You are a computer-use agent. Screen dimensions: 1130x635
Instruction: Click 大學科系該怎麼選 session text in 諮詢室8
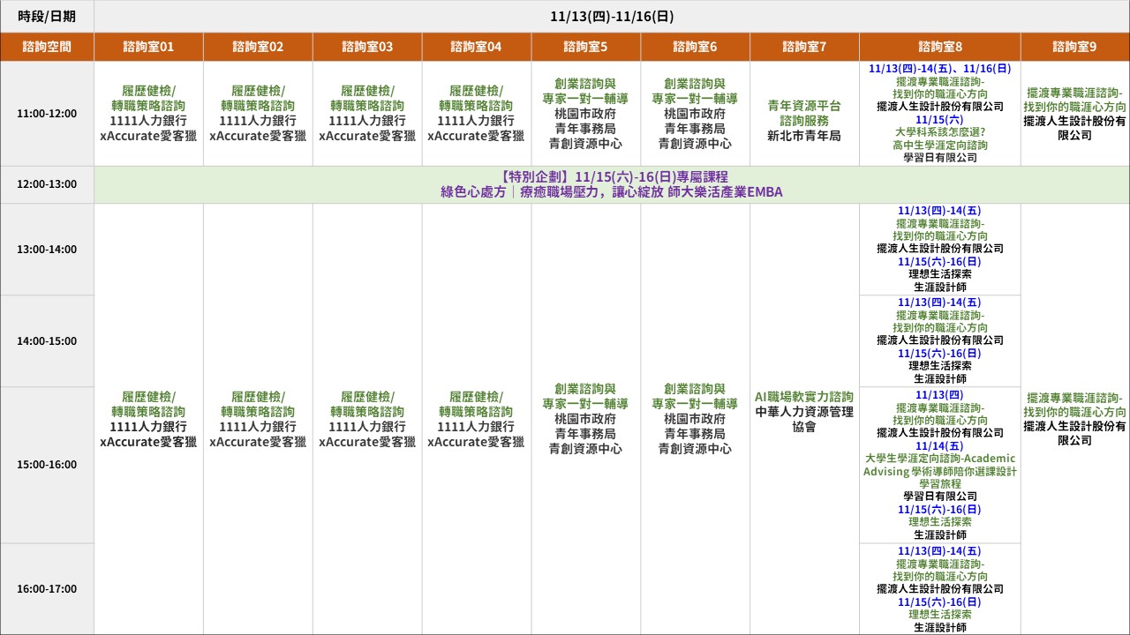point(939,132)
